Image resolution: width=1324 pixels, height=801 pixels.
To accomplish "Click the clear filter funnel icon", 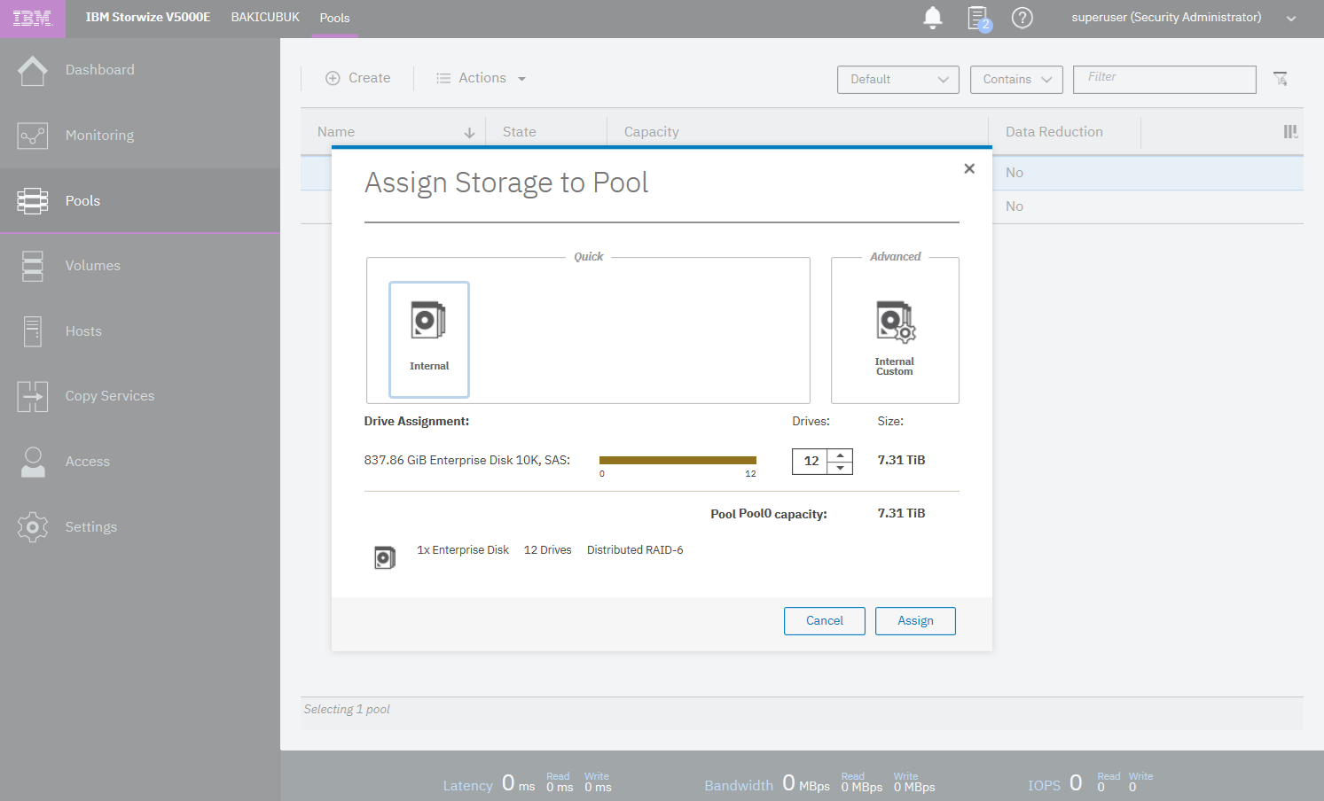I will (x=1281, y=79).
